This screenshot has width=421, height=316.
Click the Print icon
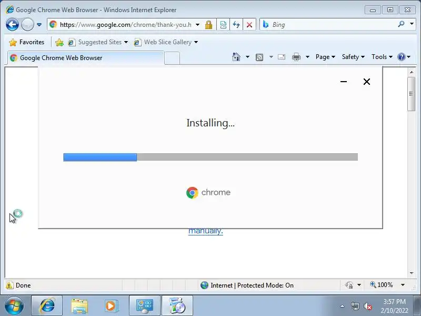point(296,57)
